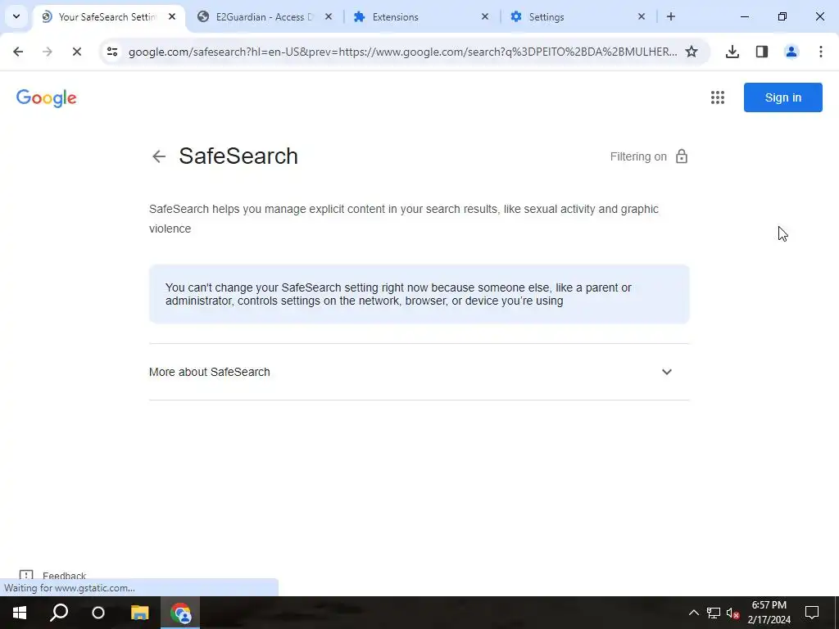Toggle Chrome side panel icon
Image resolution: width=839 pixels, height=629 pixels.
point(762,52)
